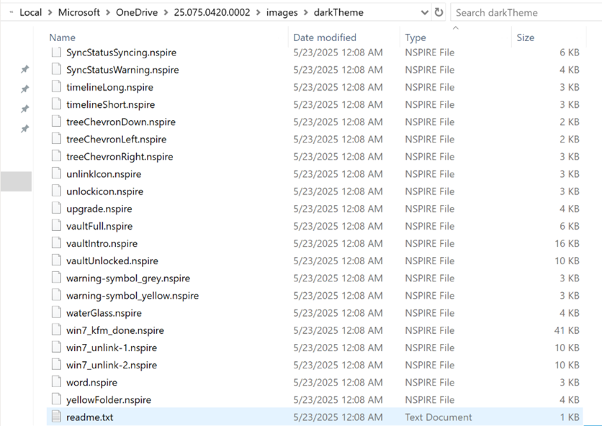Select the win7_kfm_done.nspire file name

pos(115,330)
